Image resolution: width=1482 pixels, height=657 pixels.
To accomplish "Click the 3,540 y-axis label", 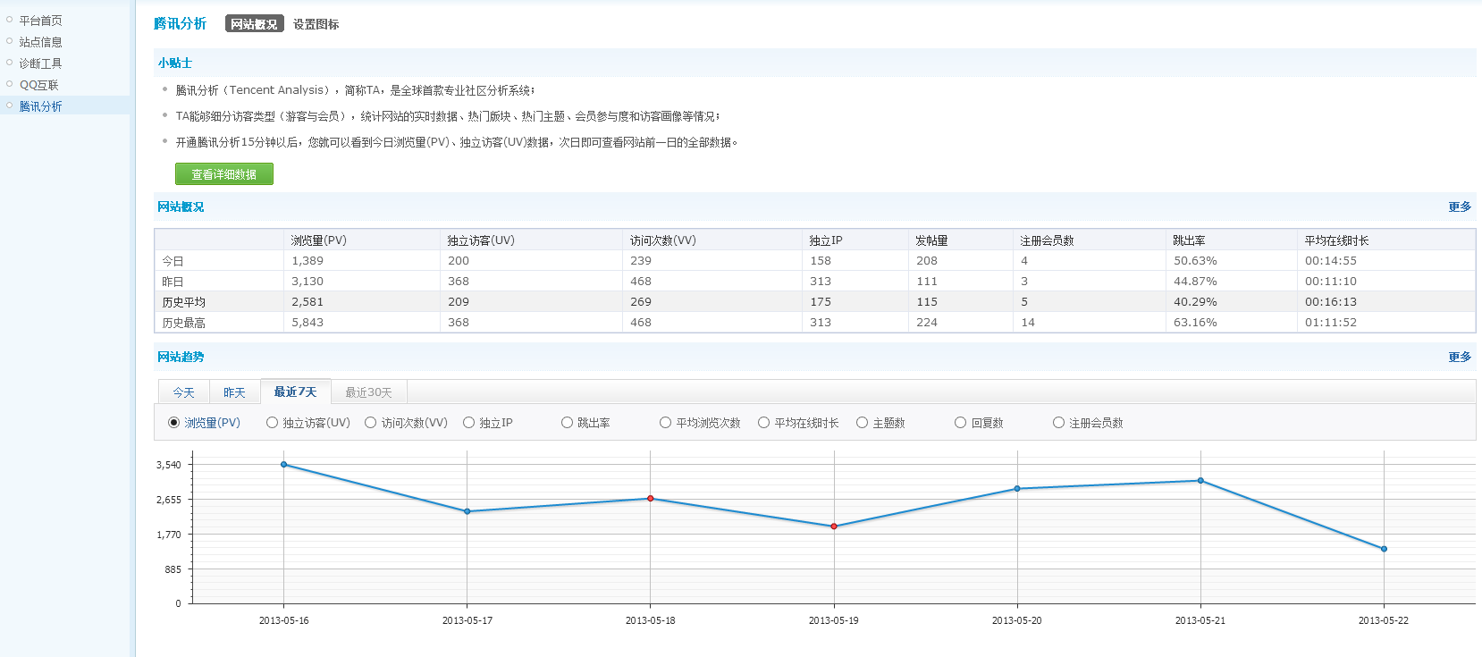I will point(169,465).
